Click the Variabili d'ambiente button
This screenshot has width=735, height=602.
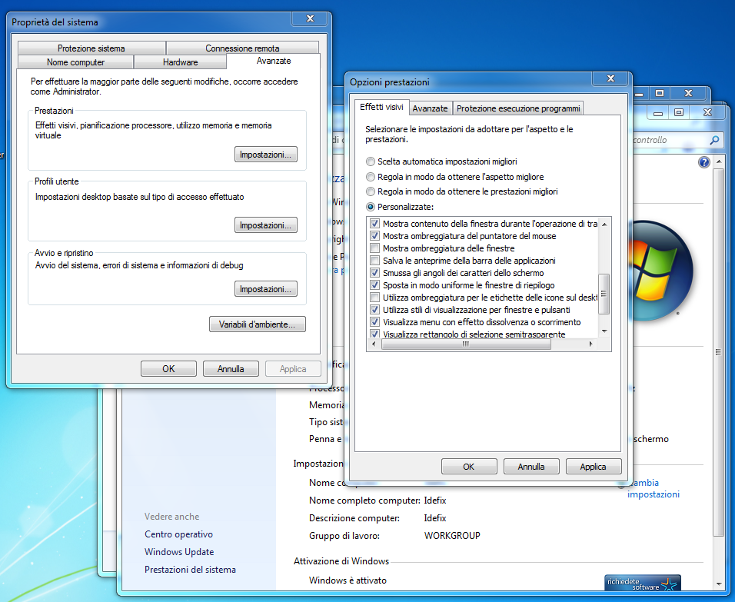click(x=257, y=324)
